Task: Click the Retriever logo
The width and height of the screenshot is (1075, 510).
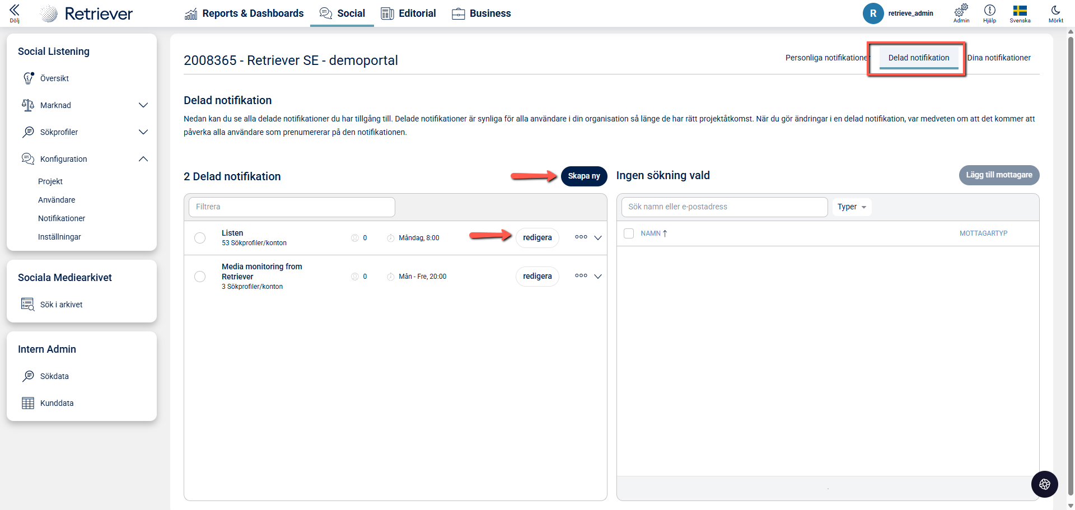Action: pos(87,13)
